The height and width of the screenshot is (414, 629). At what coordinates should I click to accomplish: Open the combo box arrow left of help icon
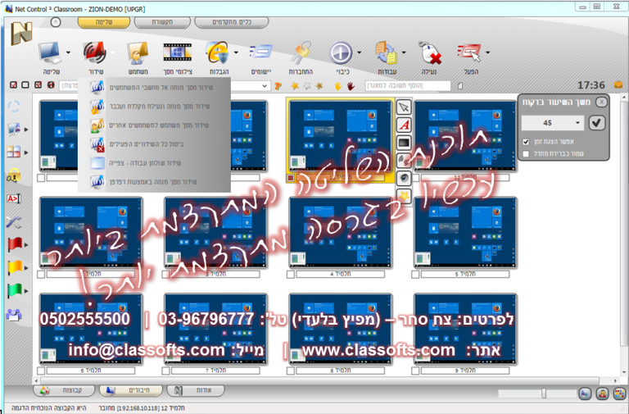tap(265, 86)
